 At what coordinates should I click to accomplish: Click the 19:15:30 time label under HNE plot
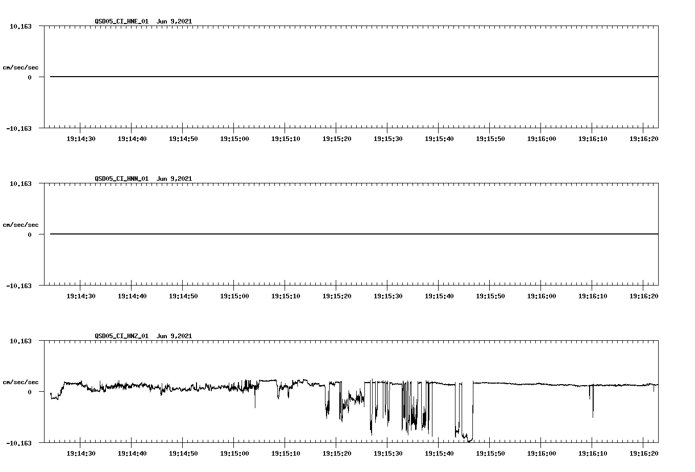pos(388,139)
